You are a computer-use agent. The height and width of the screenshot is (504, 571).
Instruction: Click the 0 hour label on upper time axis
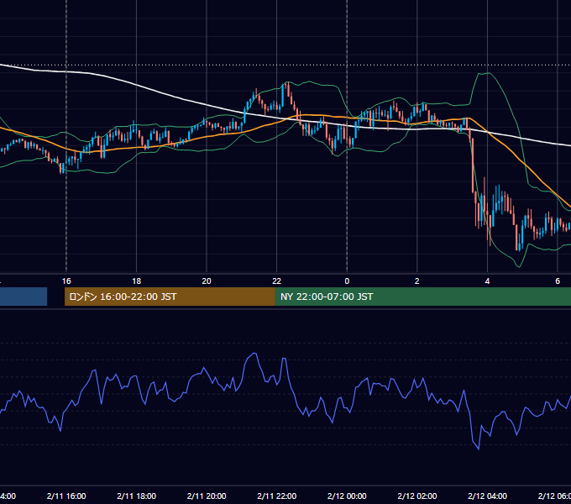(x=347, y=281)
